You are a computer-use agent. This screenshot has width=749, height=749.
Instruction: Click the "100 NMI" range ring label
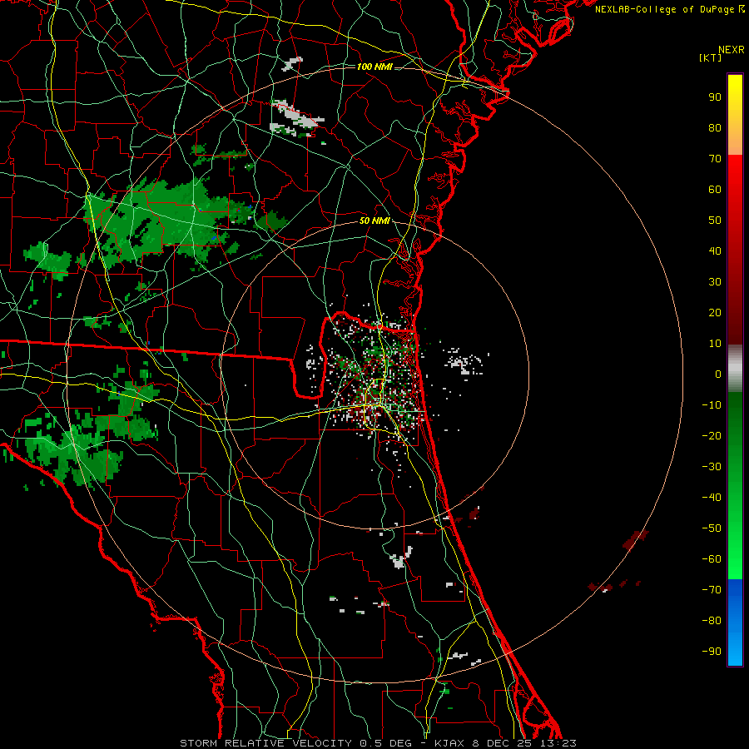pyautogui.click(x=374, y=67)
